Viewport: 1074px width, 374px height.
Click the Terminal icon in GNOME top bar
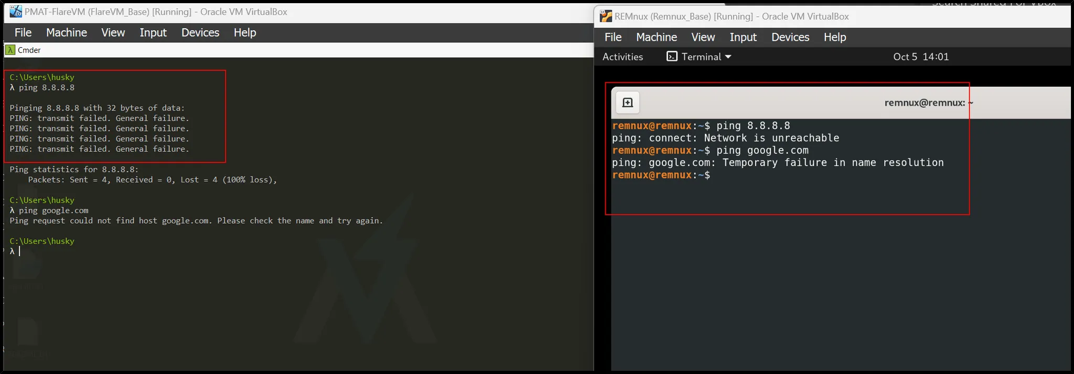tap(671, 57)
